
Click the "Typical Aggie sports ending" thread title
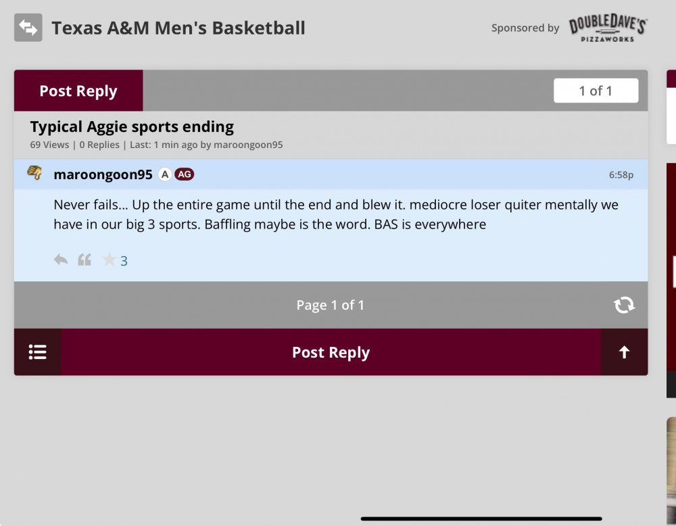(132, 126)
